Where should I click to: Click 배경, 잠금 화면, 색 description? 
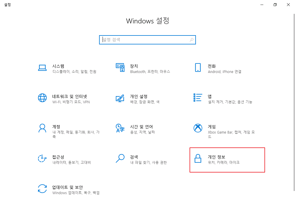(145, 102)
